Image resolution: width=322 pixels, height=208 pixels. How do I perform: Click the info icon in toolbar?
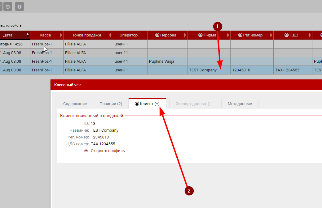pos(20,6)
